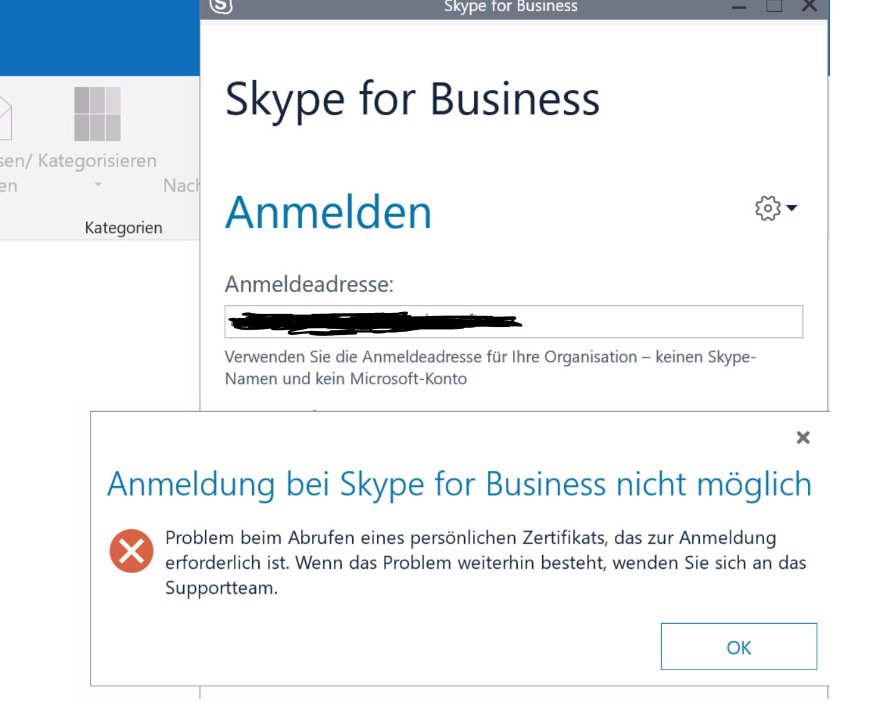888x702 pixels.
Task: Click the red error icon
Action: (131, 551)
